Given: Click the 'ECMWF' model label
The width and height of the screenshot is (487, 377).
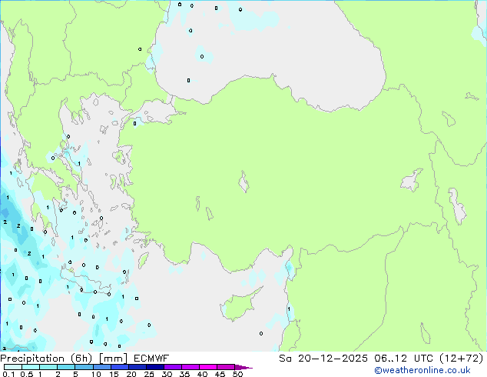Looking at the screenshot, I should [x=151, y=359].
